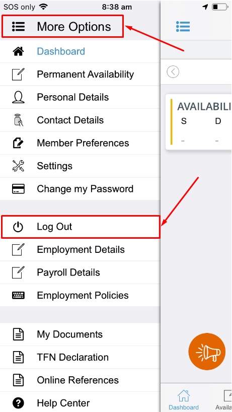Tap the blue hamburger list icon
This screenshot has width=232, height=412.
(x=183, y=27)
